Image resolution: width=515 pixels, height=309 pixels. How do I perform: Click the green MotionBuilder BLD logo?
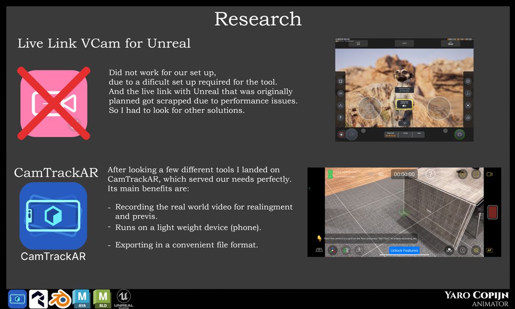pyautogui.click(x=103, y=299)
